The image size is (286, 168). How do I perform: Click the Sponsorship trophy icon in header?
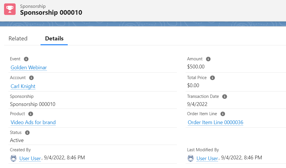tap(10, 9)
